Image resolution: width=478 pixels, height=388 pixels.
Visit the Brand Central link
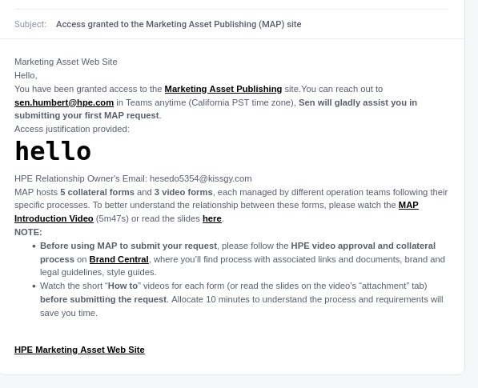click(118, 259)
